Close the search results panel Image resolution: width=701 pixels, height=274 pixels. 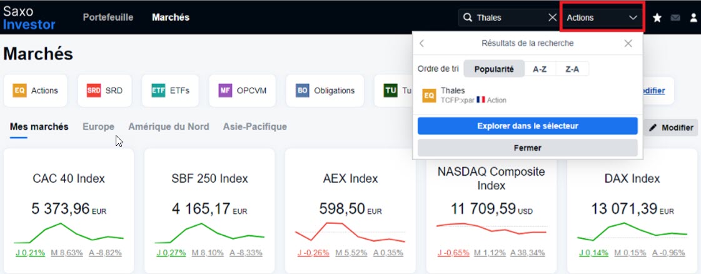click(628, 43)
